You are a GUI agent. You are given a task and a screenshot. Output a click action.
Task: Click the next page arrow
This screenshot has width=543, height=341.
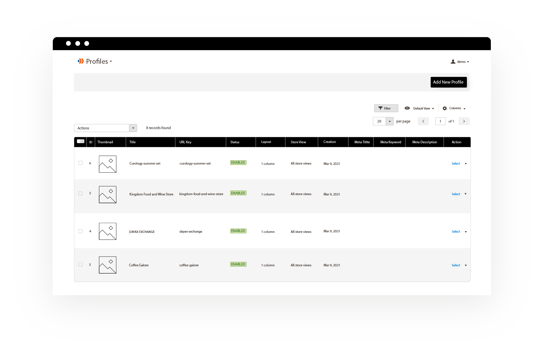pos(464,121)
